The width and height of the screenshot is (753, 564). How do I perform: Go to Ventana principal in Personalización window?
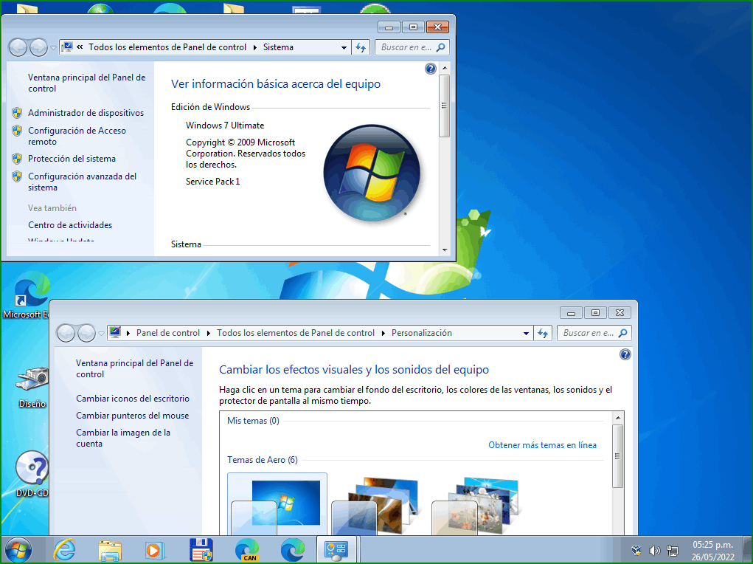click(x=134, y=368)
